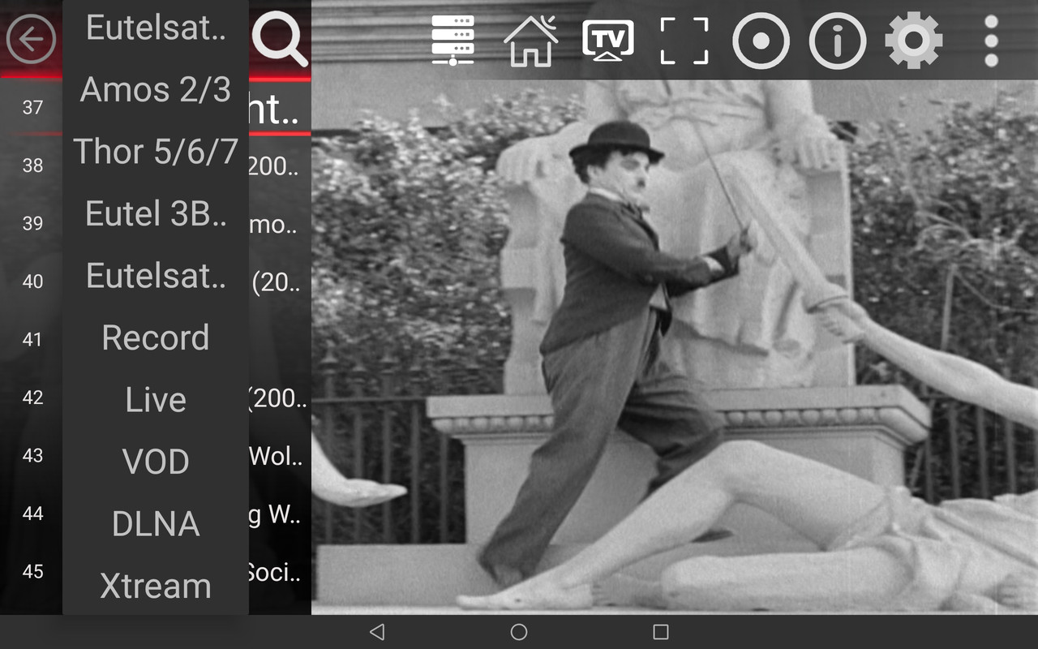This screenshot has width=1038, height=649.
Task: Tap the Android home circle button
Action: 519,632
